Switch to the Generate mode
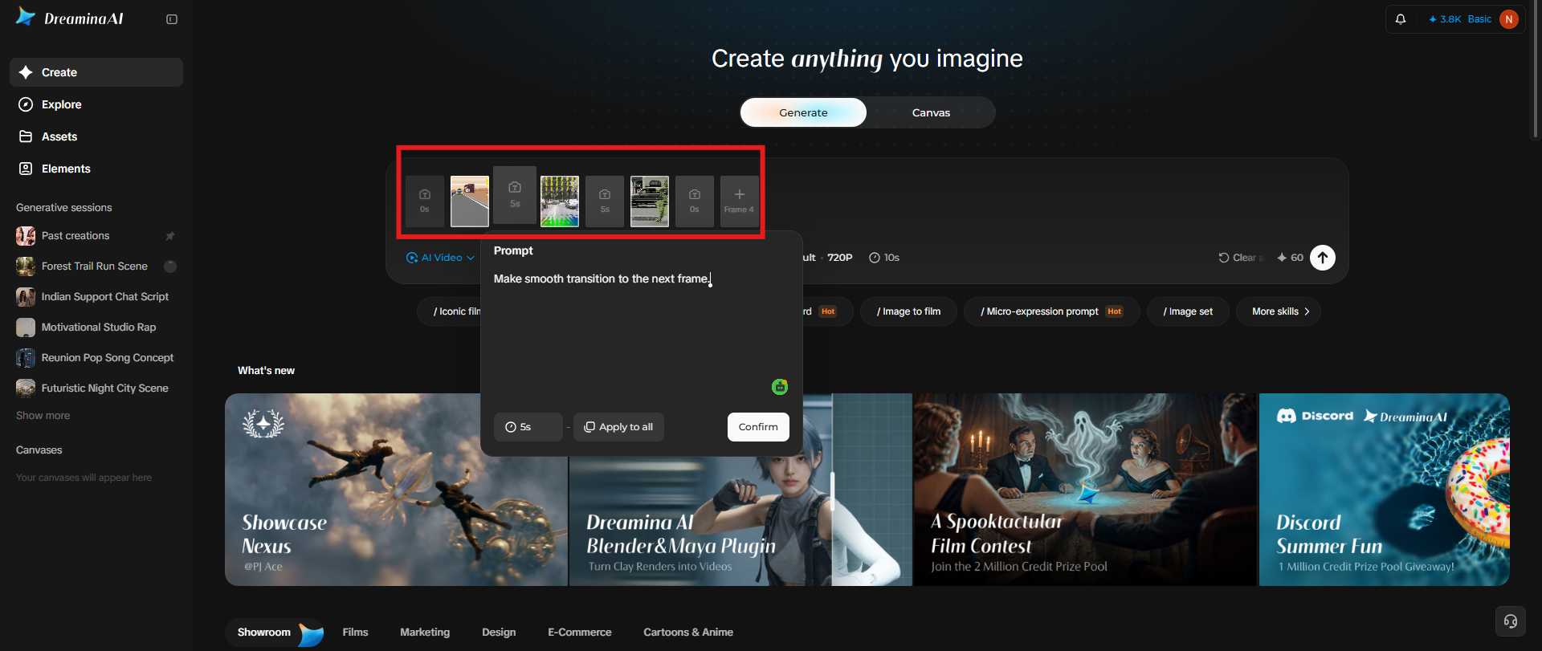This screenshot has height=651, width=1542. 803,112
